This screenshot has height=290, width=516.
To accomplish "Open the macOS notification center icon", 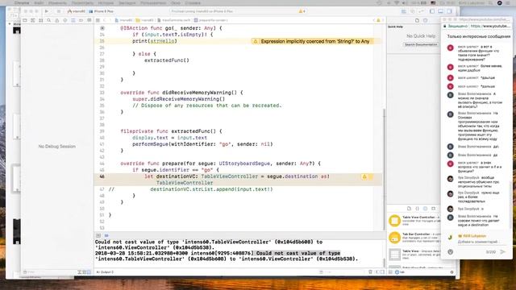I will tap(508, 2).
